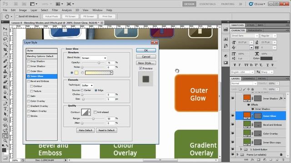Screen dimensions: 291x163
Task: Click the Underline character style icon
Action: 267,65
